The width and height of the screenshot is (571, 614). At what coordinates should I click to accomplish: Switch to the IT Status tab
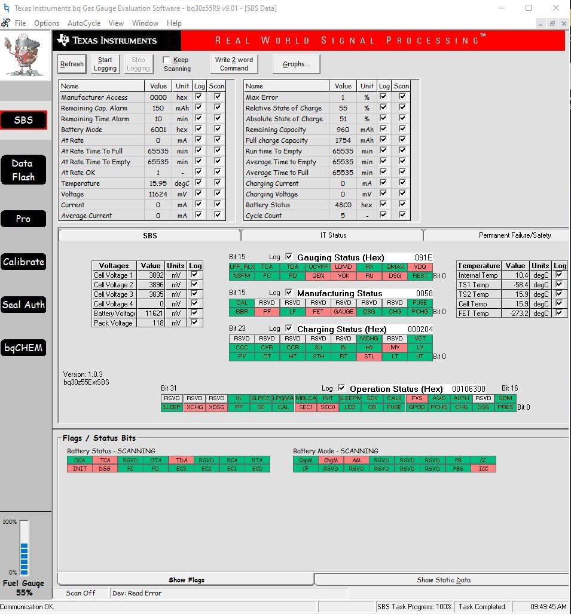(333, 235)
